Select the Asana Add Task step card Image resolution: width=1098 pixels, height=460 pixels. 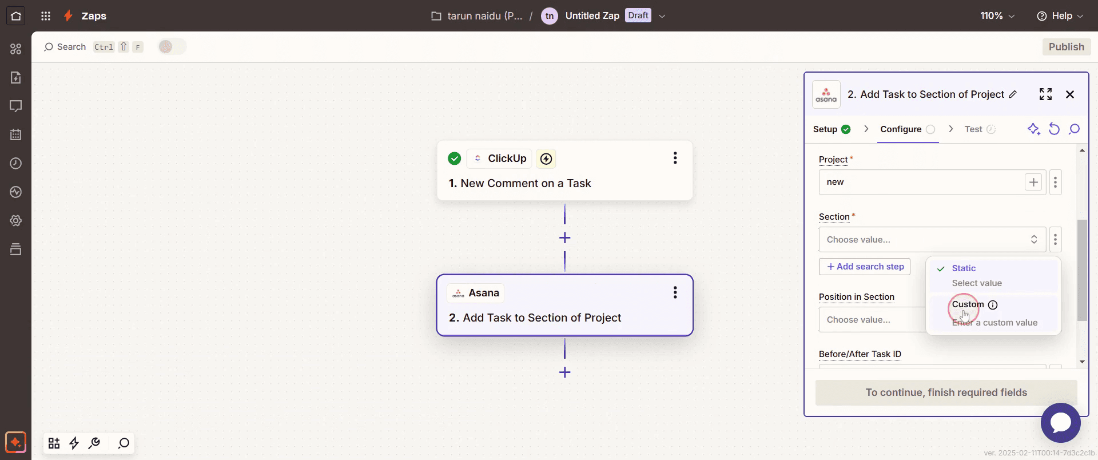pyautogui.click(x=564, y=305)
